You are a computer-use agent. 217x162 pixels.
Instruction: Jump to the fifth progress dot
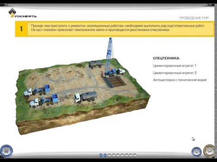118,155
